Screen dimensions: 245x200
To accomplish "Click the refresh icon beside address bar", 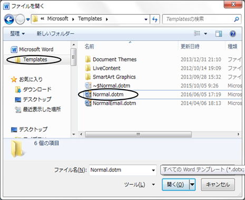I will (x=155, y=19).
